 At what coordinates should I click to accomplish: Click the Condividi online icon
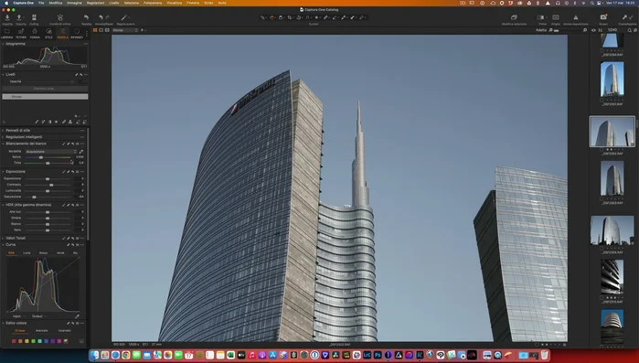(x=60, y=17)
